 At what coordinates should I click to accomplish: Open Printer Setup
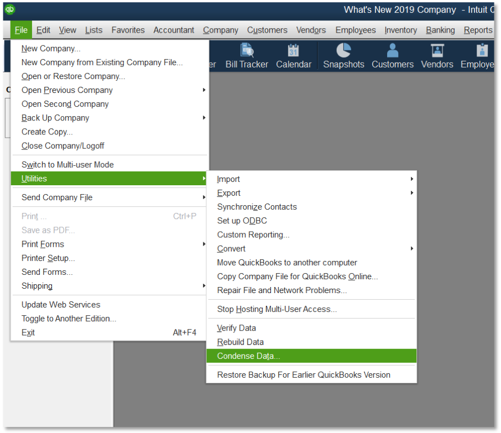pos(109,258)
